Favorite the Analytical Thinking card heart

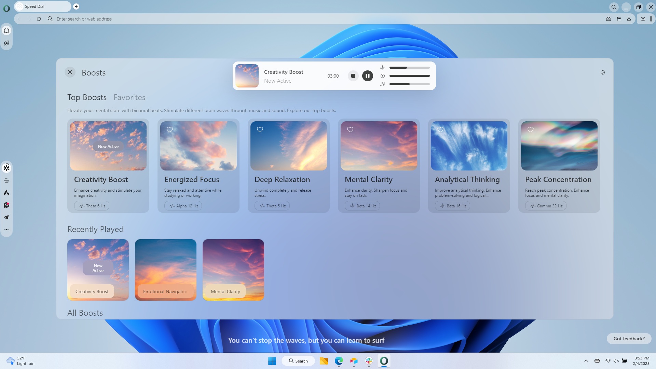440,129
